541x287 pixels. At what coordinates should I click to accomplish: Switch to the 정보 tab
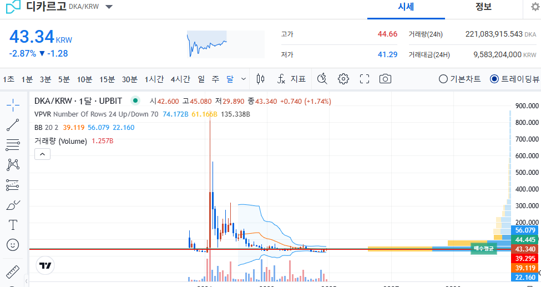(483, 7)
